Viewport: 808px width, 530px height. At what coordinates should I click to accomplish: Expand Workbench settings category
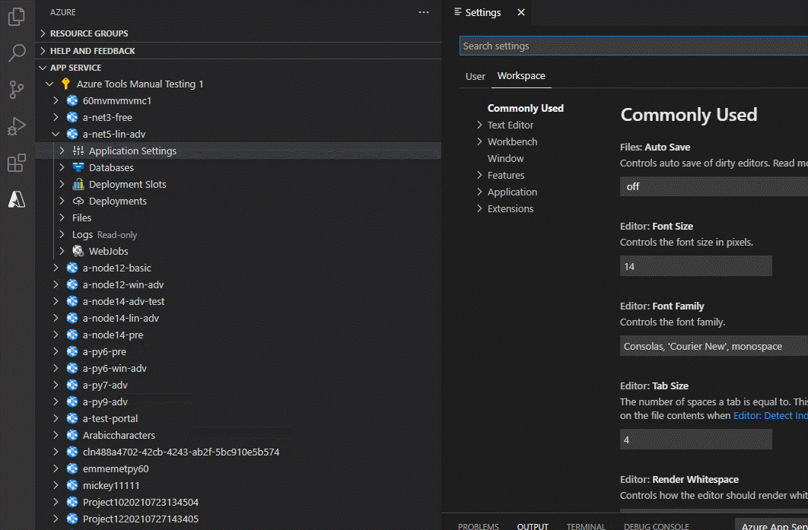pos(479,141)
